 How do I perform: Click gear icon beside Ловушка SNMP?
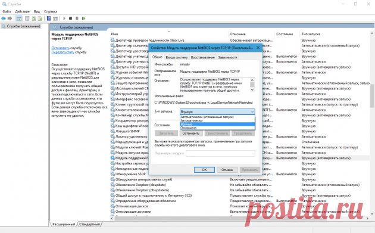click(x=112, y=131)
